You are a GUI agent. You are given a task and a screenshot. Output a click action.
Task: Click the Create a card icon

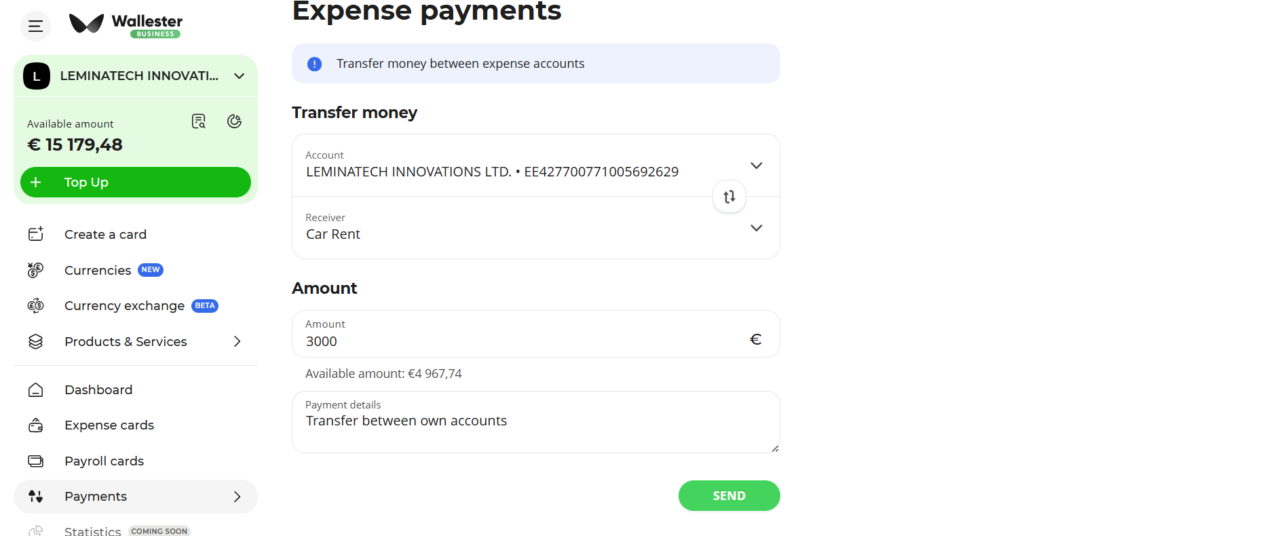tap(36, 234)
